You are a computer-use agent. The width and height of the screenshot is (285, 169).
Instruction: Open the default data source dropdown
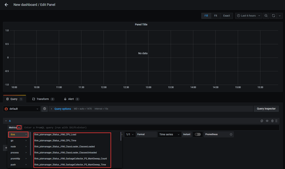22,109
